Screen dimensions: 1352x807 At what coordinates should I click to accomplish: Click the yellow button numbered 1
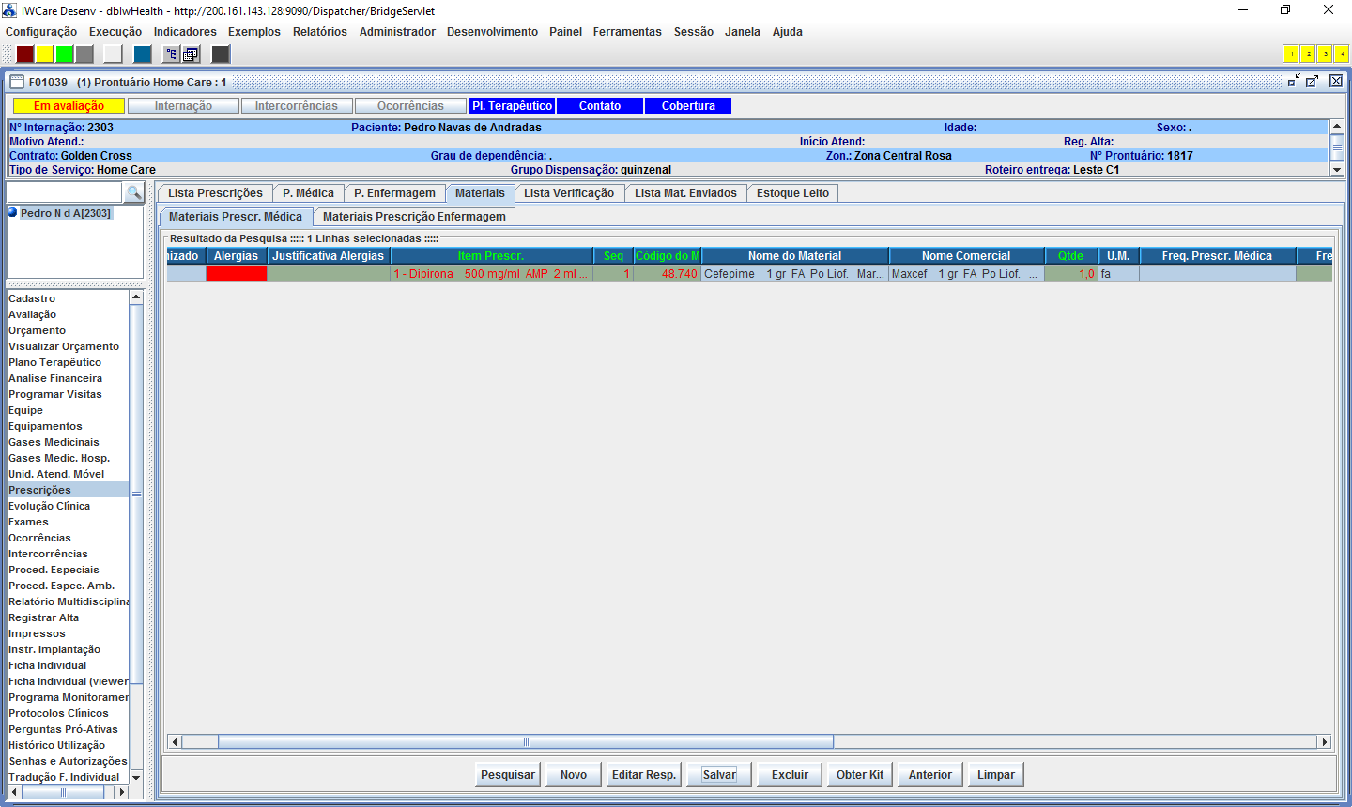point(1291,54)
